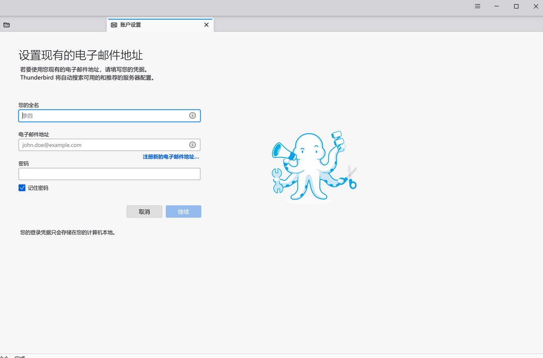Click the 继续 button
This screenshot has height=358, width=543.
tap(184, 212)
